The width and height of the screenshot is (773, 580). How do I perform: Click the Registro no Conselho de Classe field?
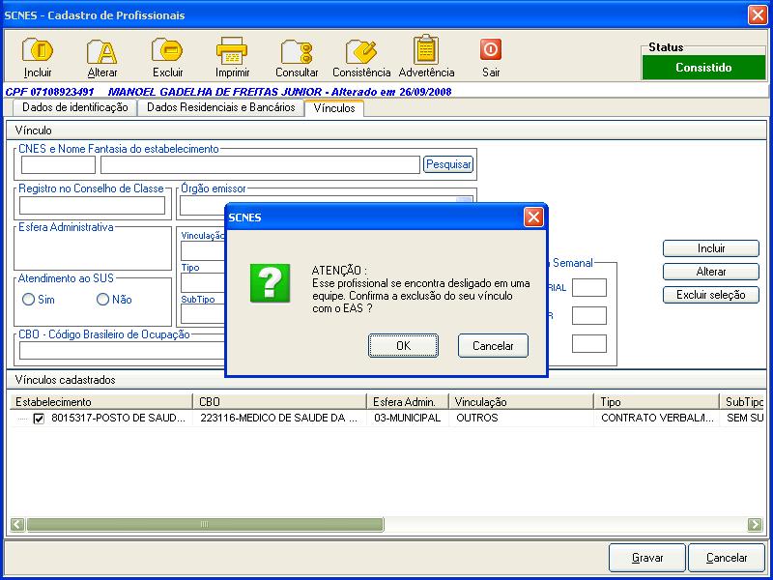pyautogui.click(x=92, y=206)
